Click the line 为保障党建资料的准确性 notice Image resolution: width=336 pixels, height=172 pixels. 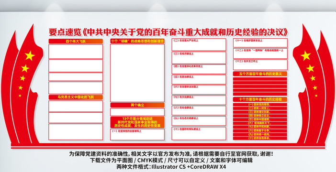(171, 154)
